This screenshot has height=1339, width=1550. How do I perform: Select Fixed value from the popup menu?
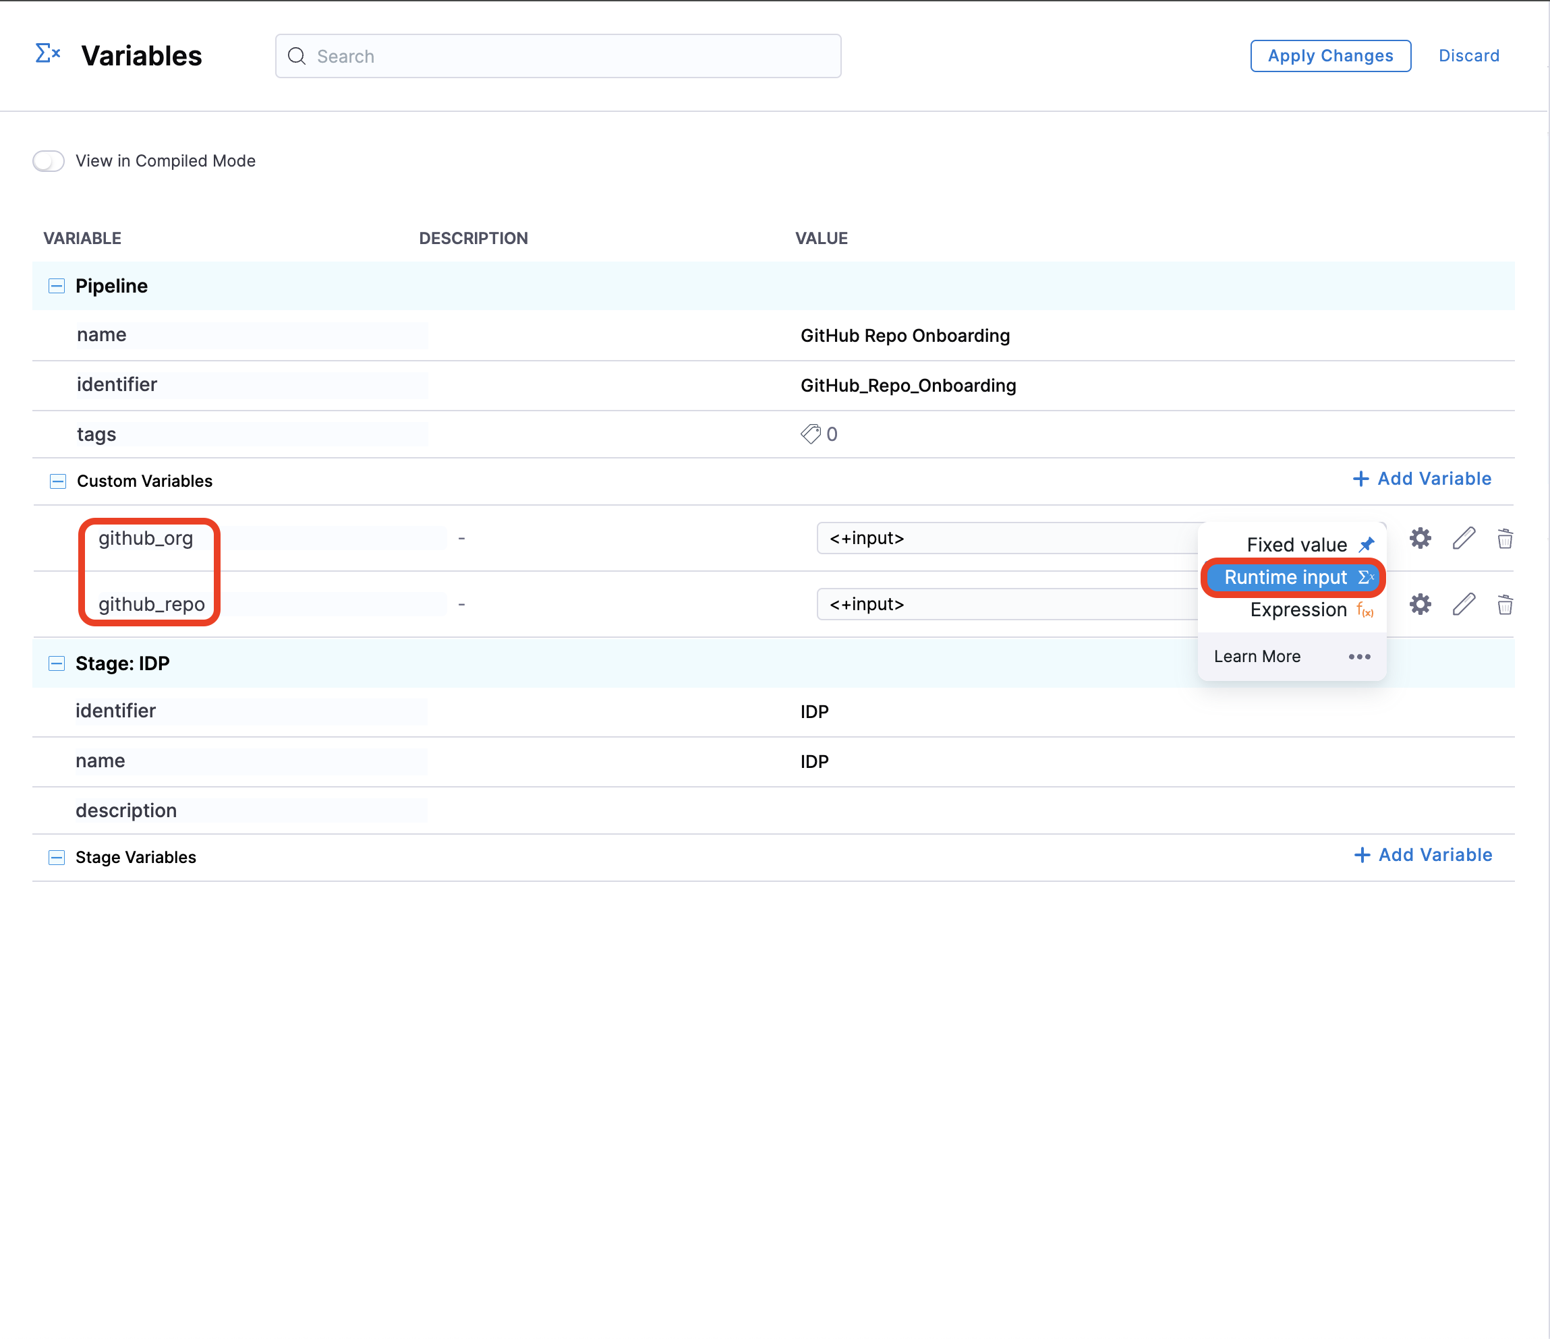click(x=1296, y=544)
